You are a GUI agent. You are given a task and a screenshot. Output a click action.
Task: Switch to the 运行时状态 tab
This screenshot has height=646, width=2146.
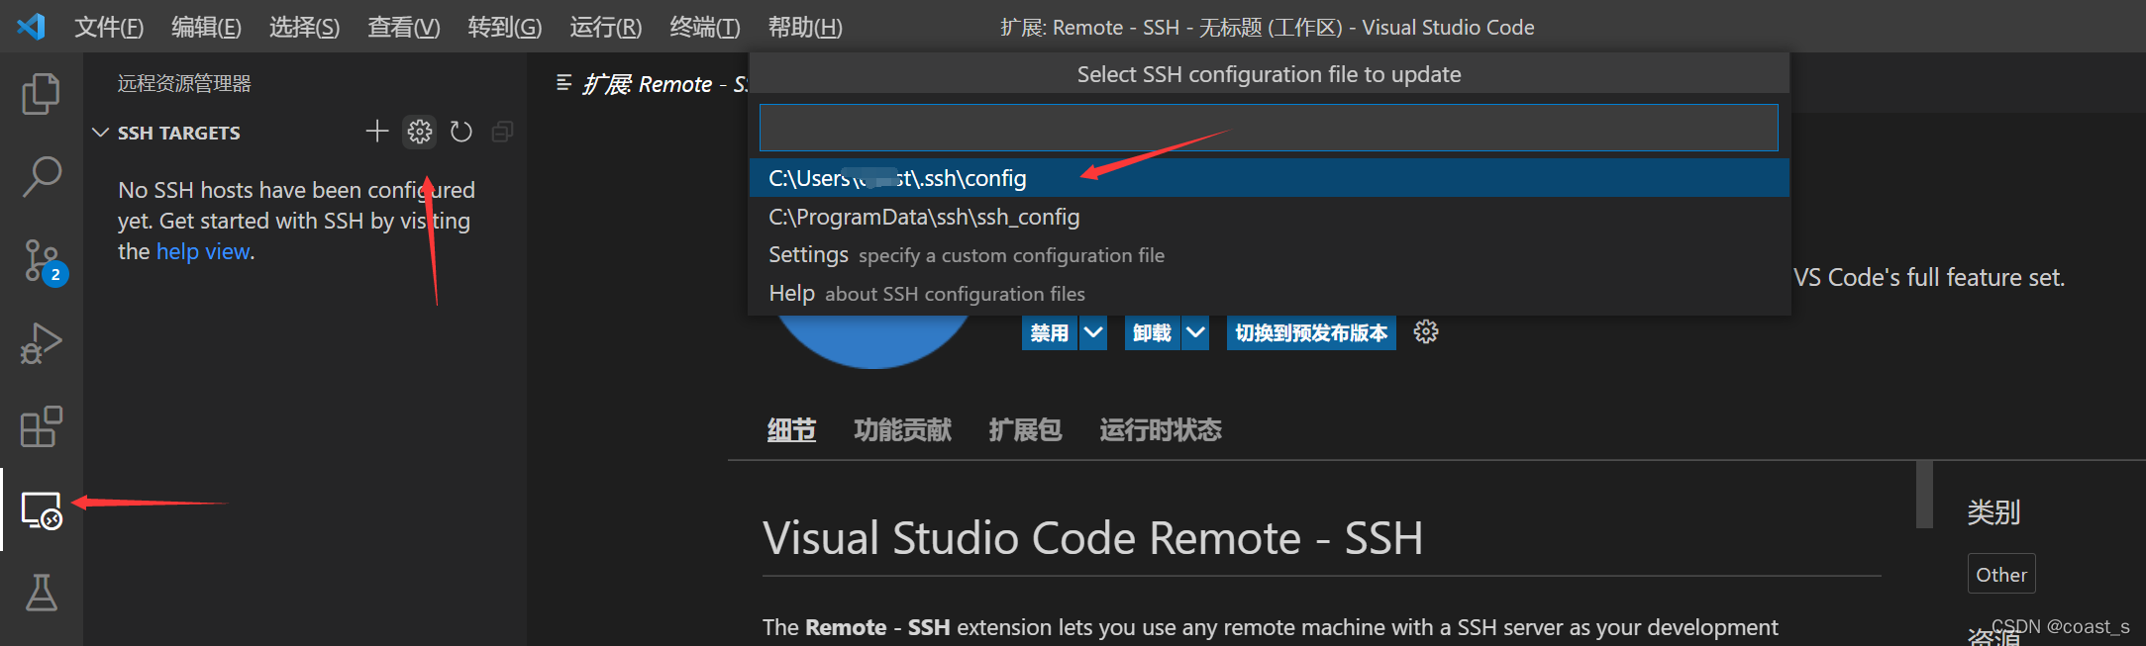[x=1161, y=430]
